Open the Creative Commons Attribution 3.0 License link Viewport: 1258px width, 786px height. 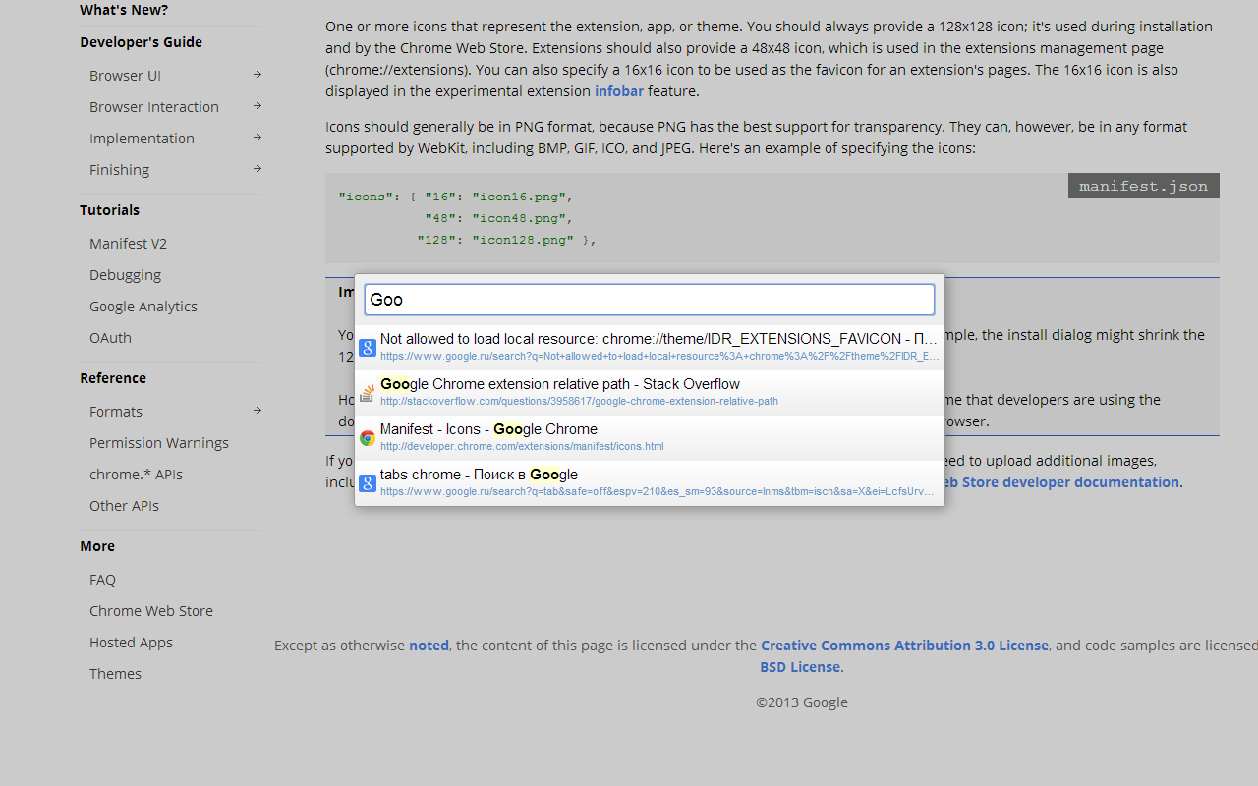[904, 646]
